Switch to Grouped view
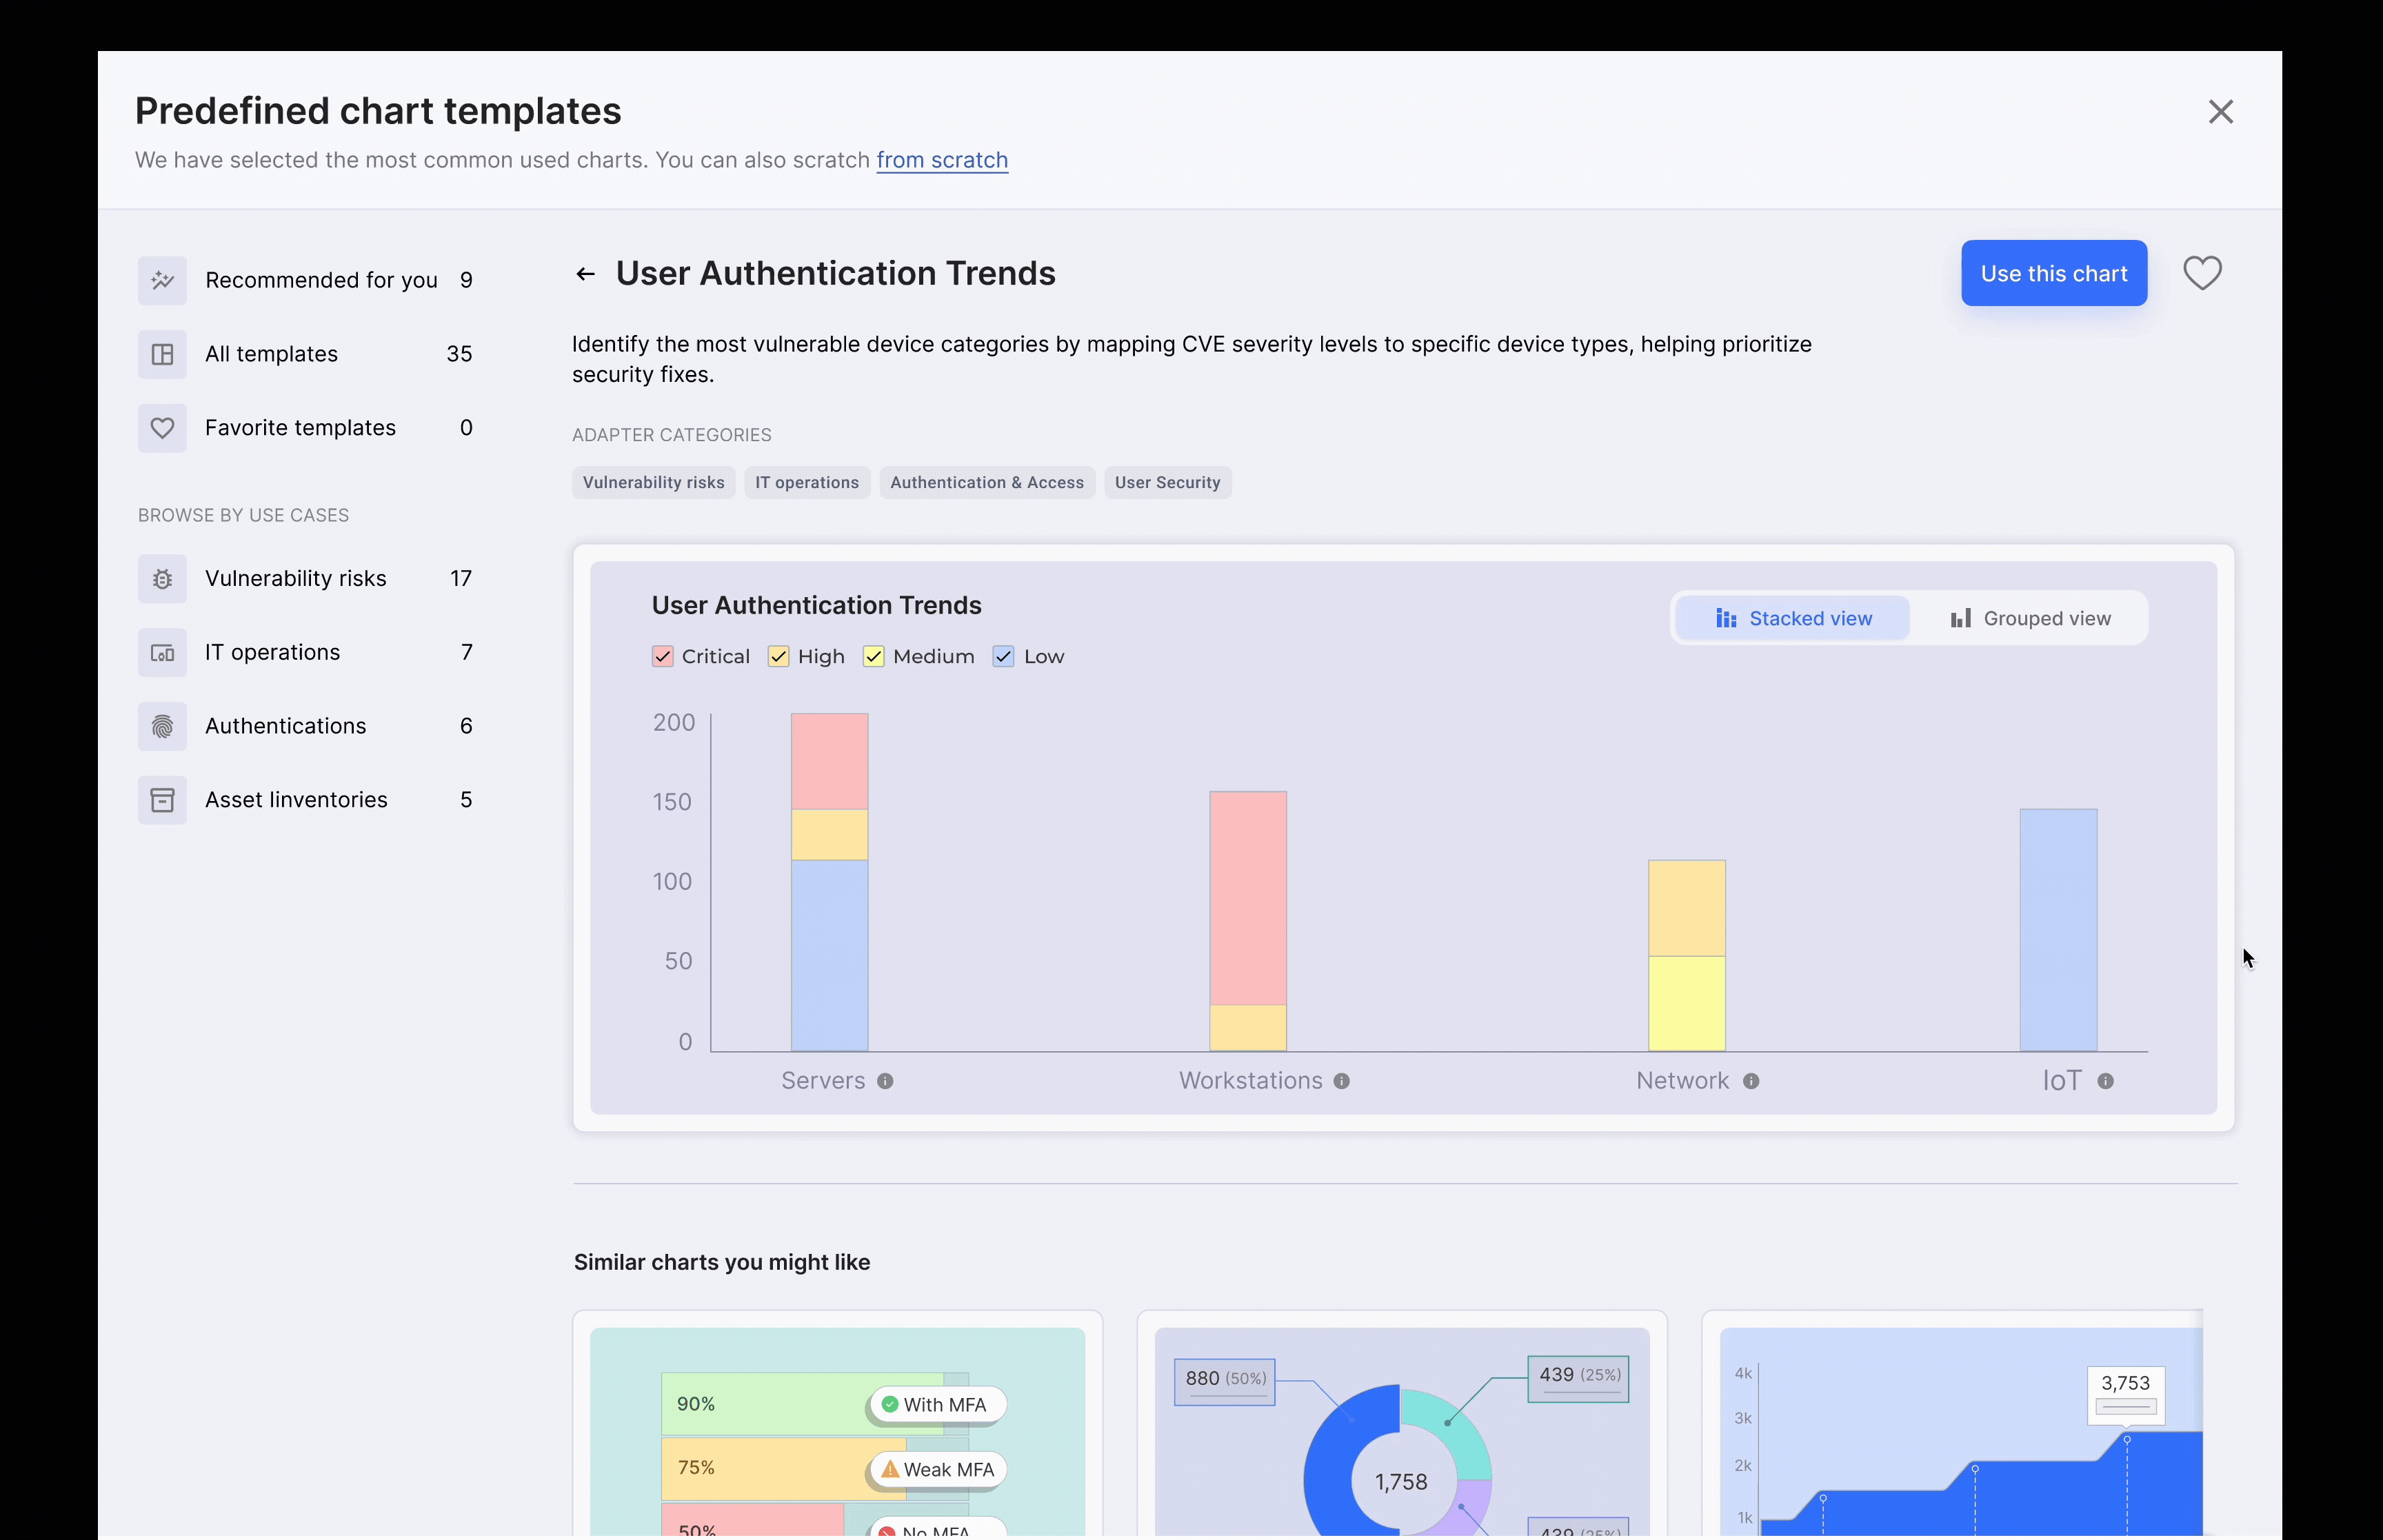Screen dimensions: 2383x1540 pyautogui.click(x=2030, y=619)
